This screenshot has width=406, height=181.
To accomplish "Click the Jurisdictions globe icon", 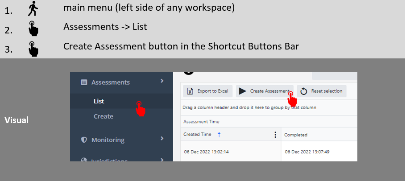I will [x=83, y=159].
